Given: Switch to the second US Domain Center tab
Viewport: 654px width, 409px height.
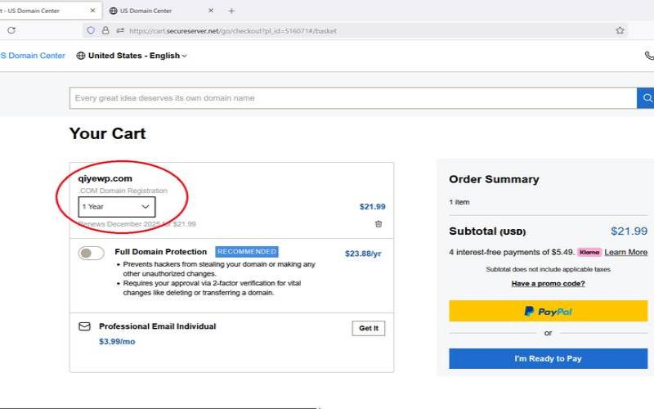Looking at the screenshot, I should coord(155,11).
